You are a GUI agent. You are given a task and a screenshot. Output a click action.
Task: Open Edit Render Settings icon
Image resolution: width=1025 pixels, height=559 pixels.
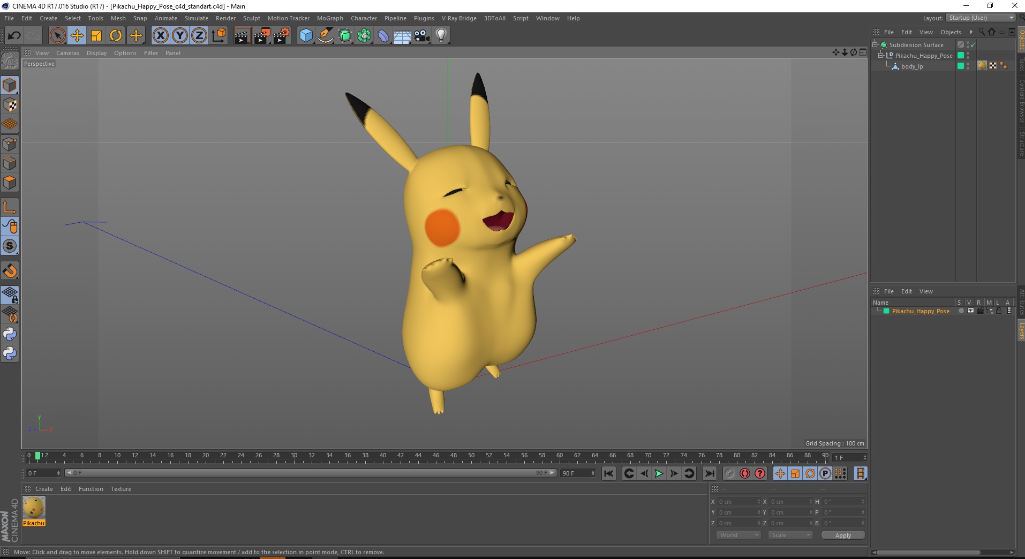pyautogui.click(x=282, y=36)
